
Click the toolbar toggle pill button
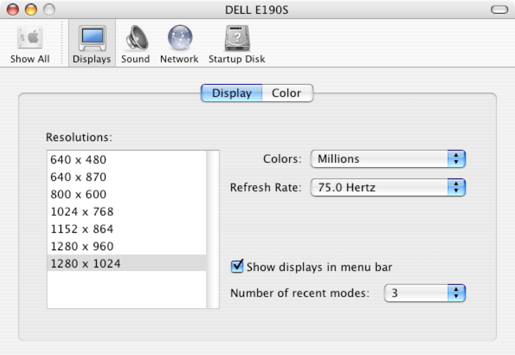pos(499,10)
